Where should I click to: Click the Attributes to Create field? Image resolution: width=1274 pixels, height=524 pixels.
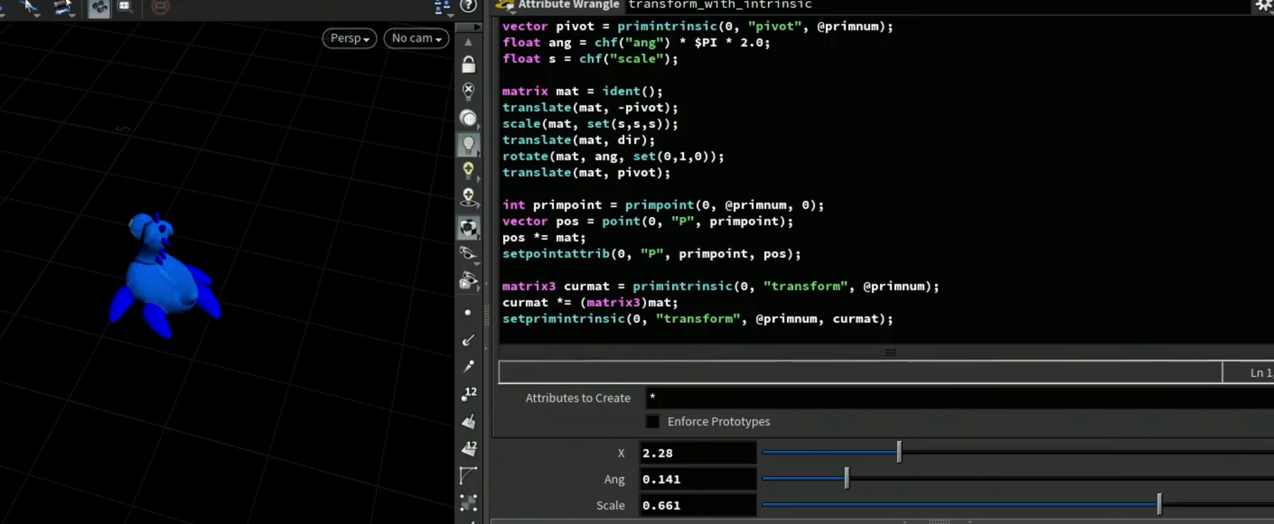[959, 398]
